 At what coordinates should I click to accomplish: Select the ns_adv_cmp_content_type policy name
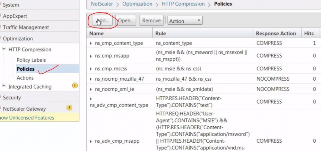tap(119, 105)
